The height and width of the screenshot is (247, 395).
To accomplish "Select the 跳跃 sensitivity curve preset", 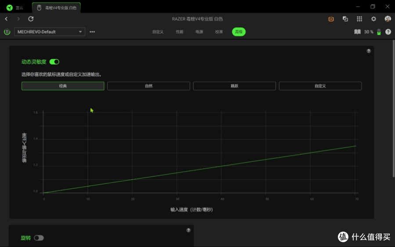I will [x=234, y=86].
